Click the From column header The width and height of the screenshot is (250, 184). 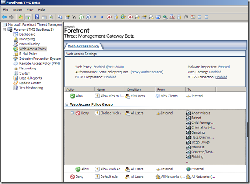170,89
